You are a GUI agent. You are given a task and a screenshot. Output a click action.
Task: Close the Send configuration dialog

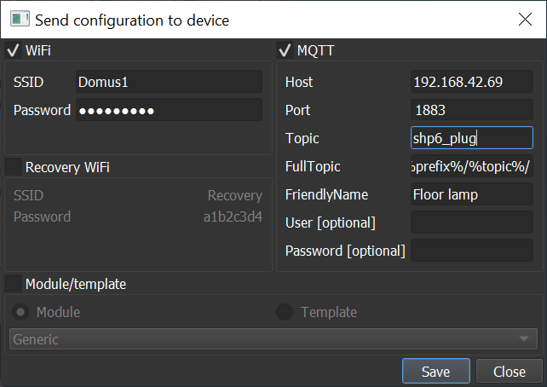tap(524, 18)
